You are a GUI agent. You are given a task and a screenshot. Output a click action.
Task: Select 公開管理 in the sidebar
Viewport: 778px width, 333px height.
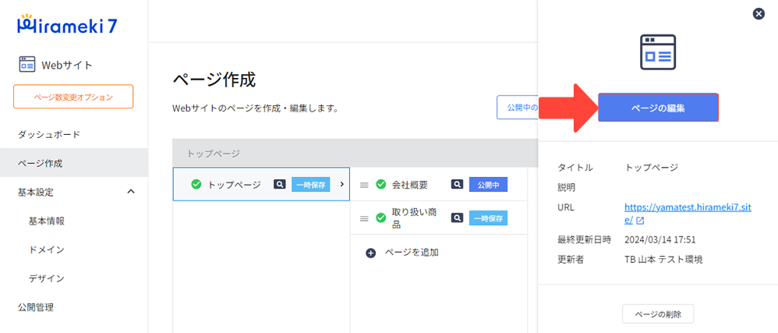[x=36, y=307]
